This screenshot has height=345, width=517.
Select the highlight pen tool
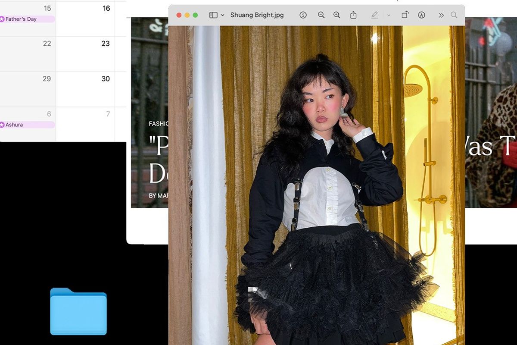[374, 15]
